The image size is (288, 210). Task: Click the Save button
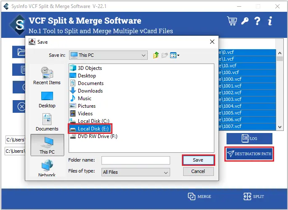click(x=198, y=160)
